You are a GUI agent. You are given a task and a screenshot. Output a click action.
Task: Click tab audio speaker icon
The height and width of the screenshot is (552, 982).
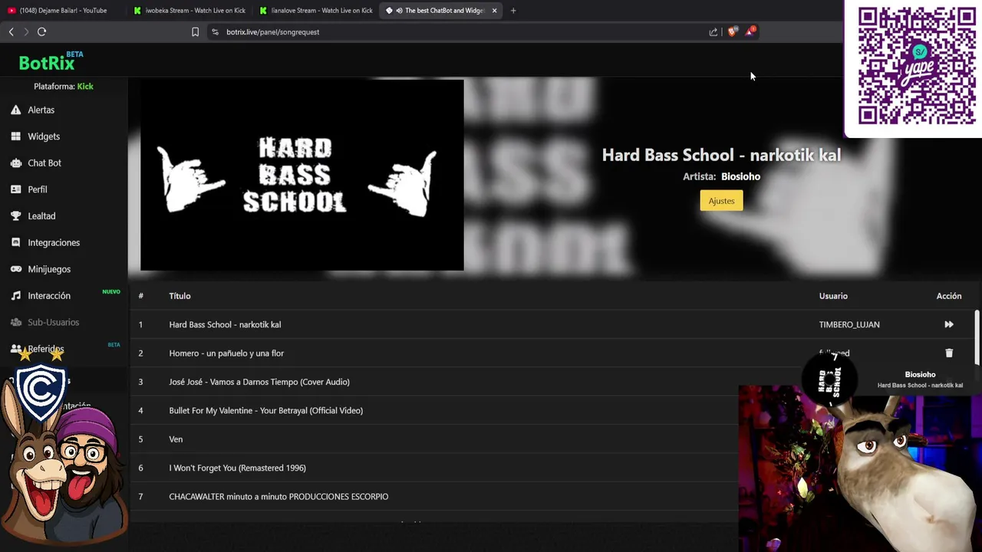point(399,11)
